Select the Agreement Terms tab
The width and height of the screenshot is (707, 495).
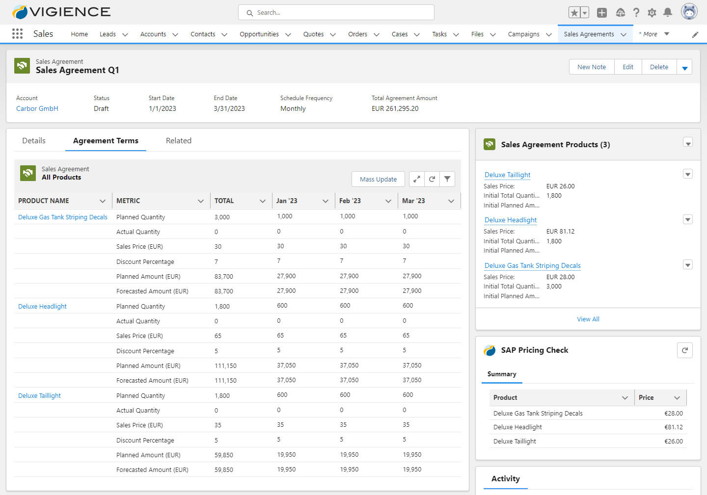tap(106, 141)
